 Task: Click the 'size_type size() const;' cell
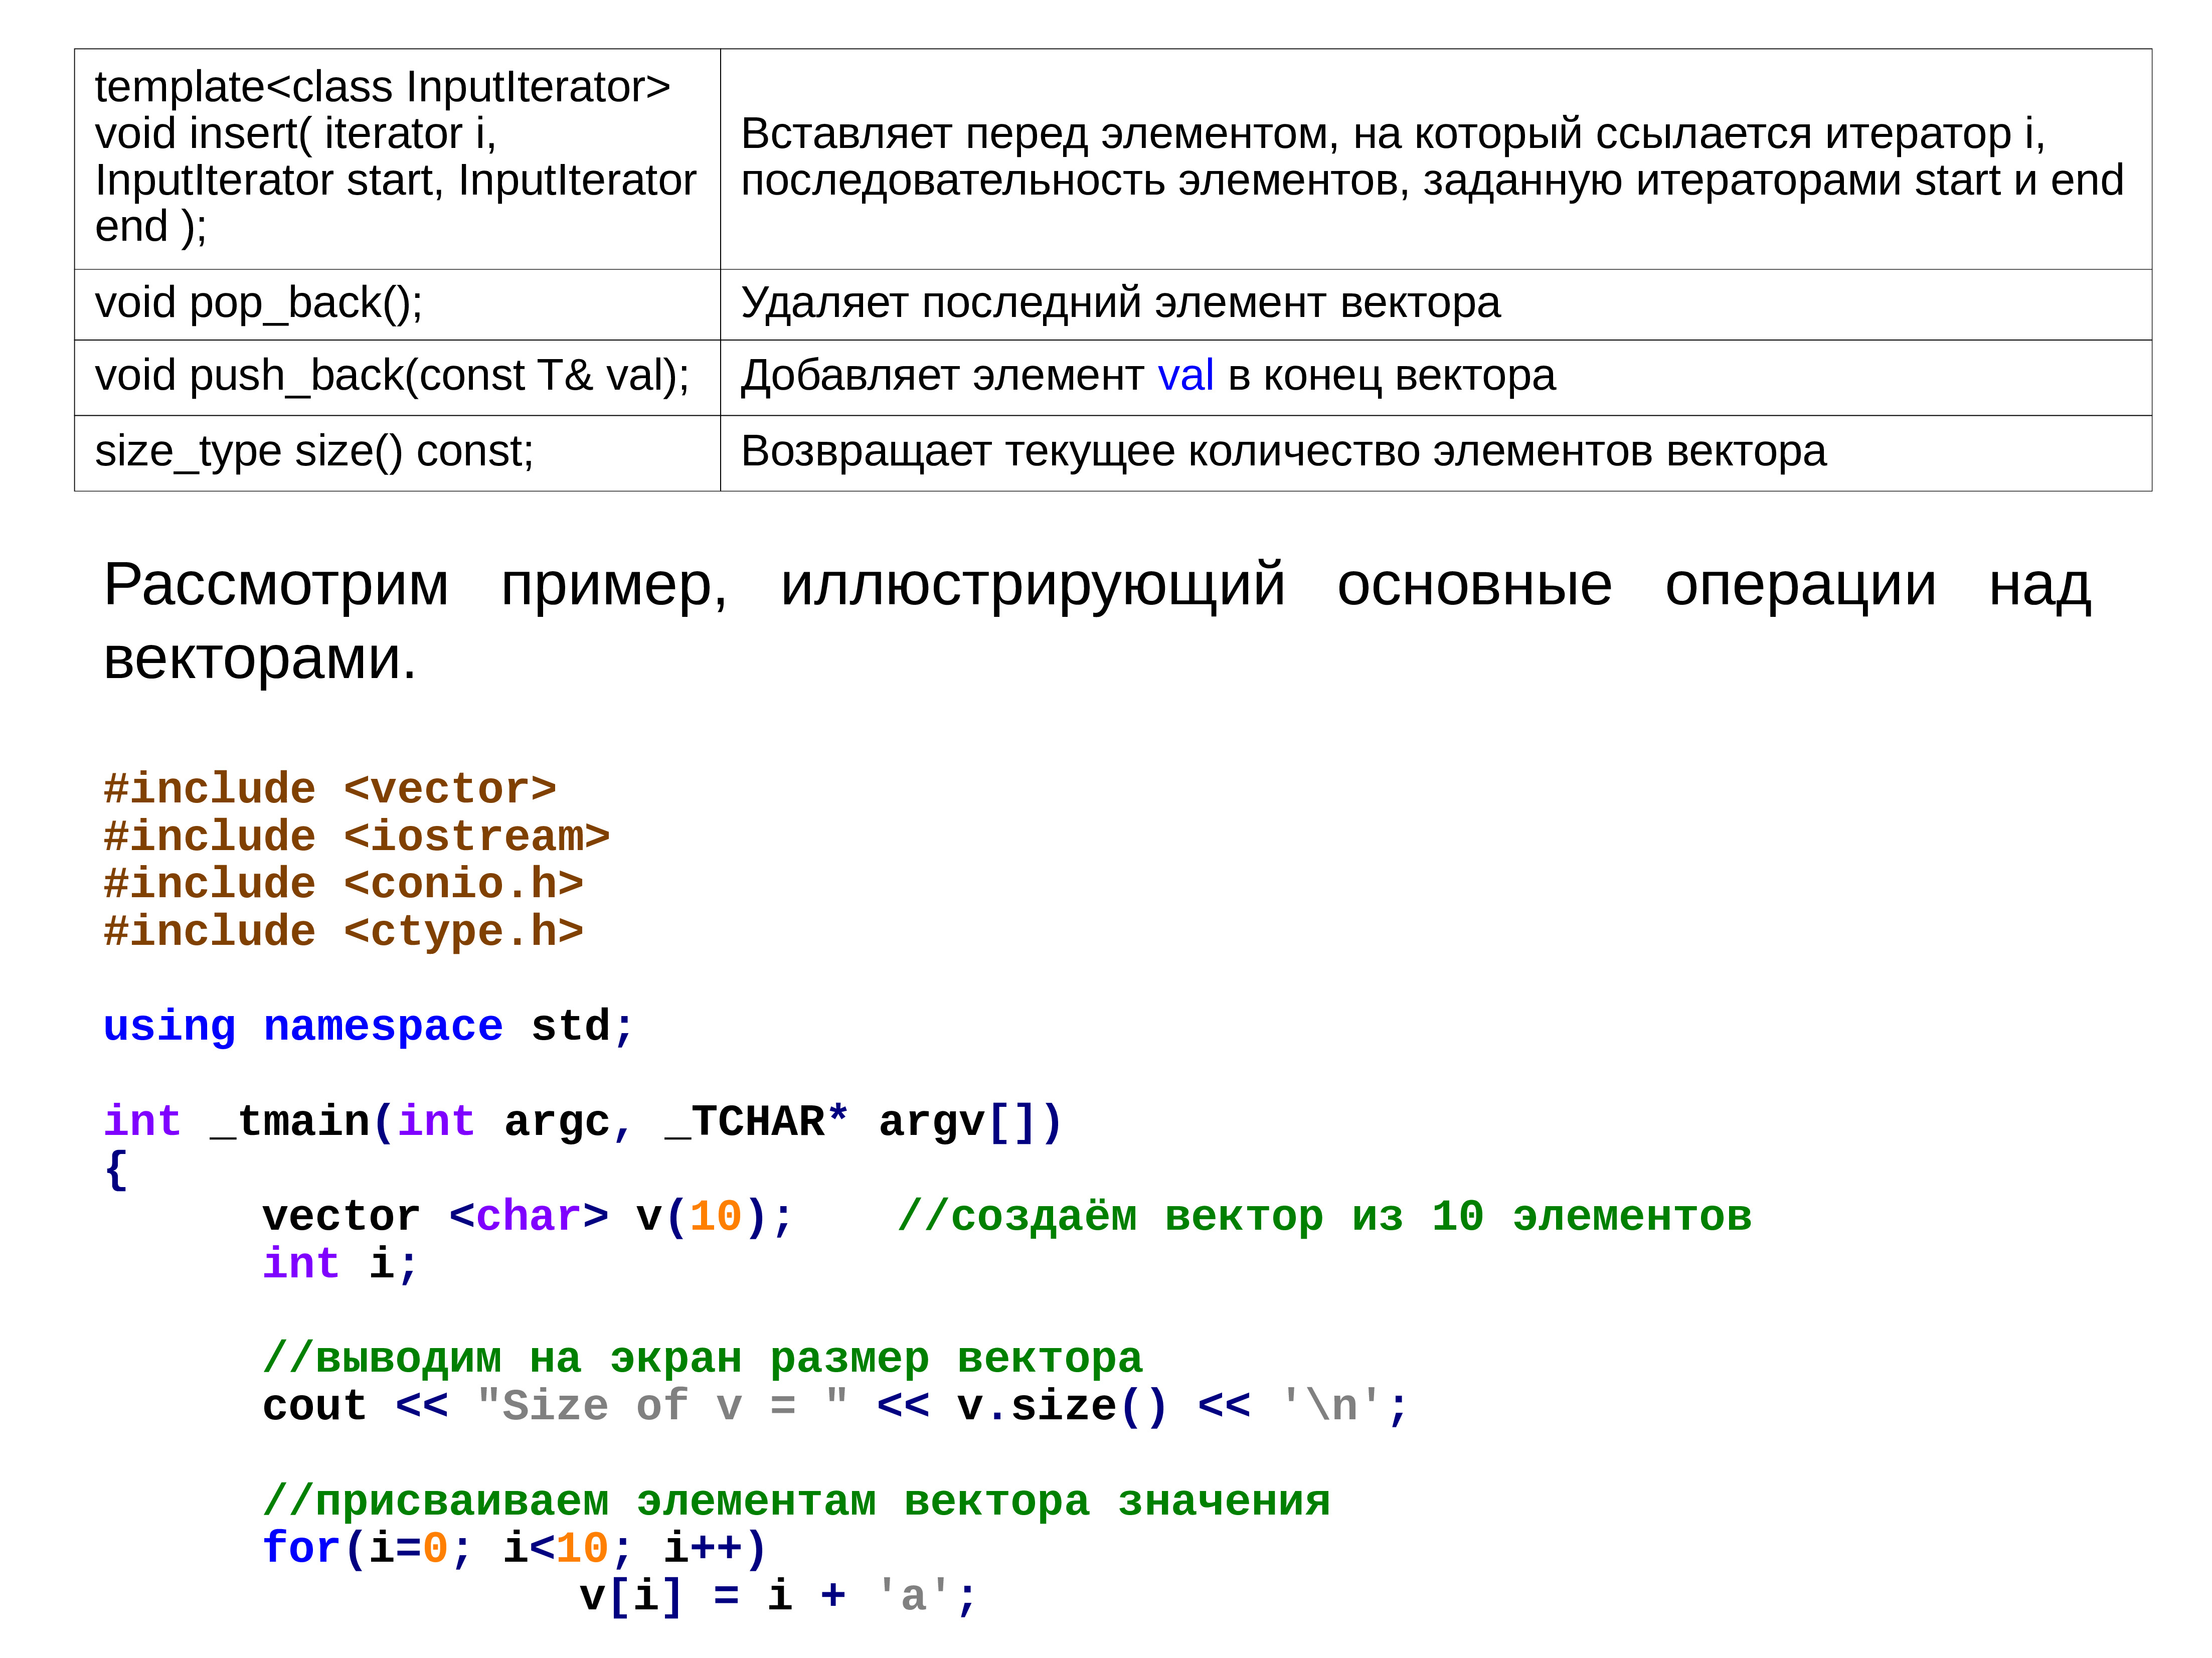314,452
